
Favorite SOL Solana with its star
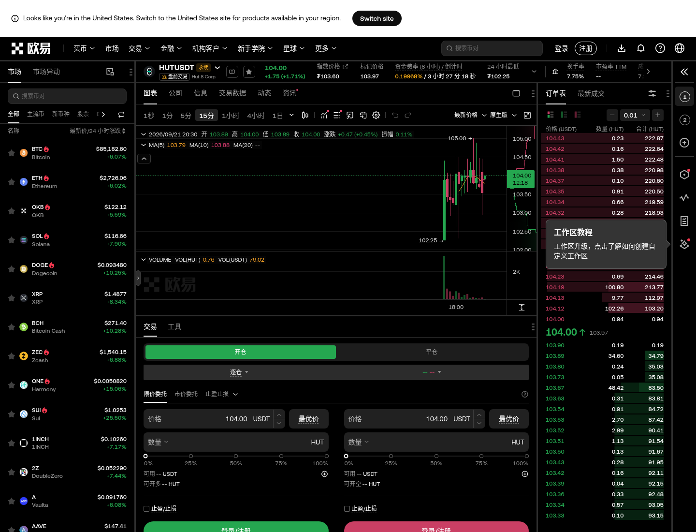pos(11,240)
